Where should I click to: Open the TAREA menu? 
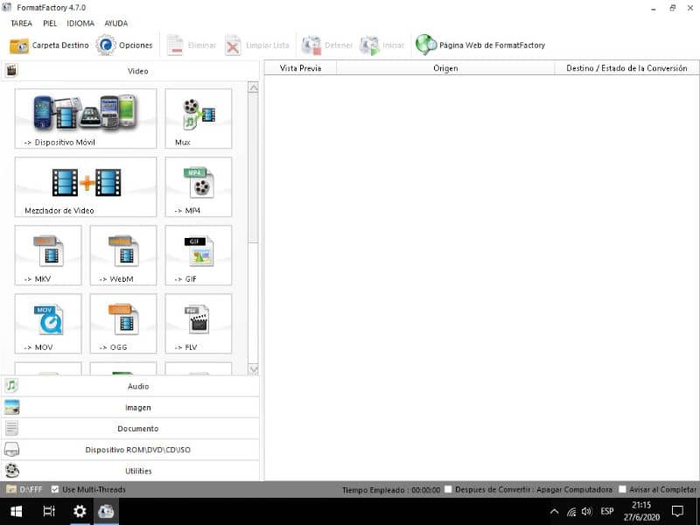pyautogui.click(x=21, y=24)
